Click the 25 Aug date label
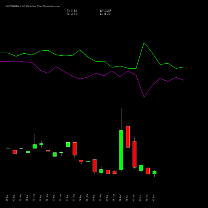Viewport: 208px width, 208px height. pyautogui.click(x=94, y=198)
